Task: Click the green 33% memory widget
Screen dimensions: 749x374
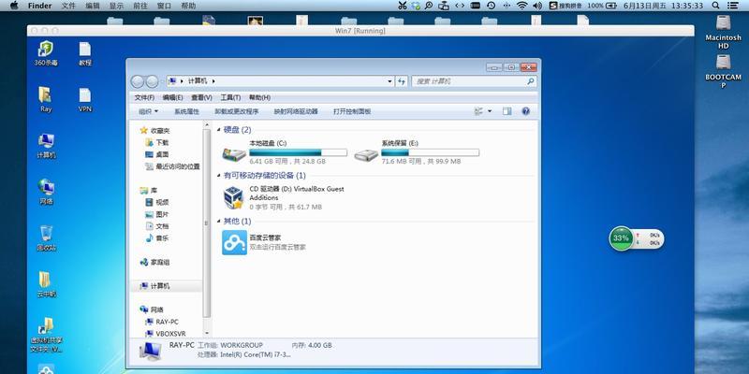Action: tap(621, 238)
